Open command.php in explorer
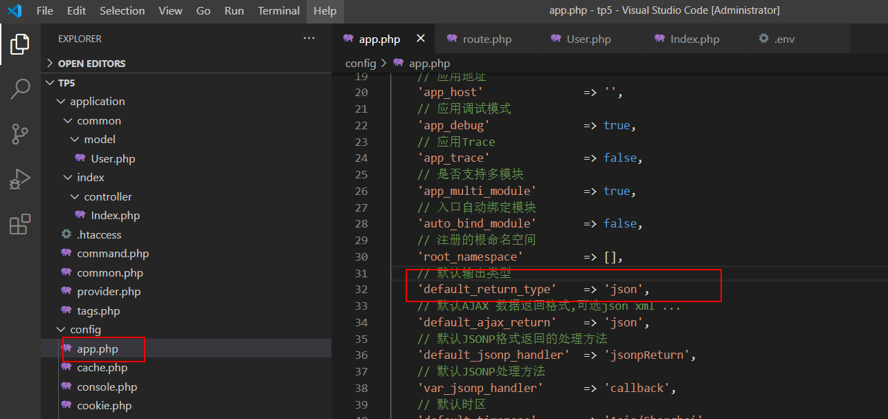The width and height of the screenshot is (888, 419). [x=186, y=253]
